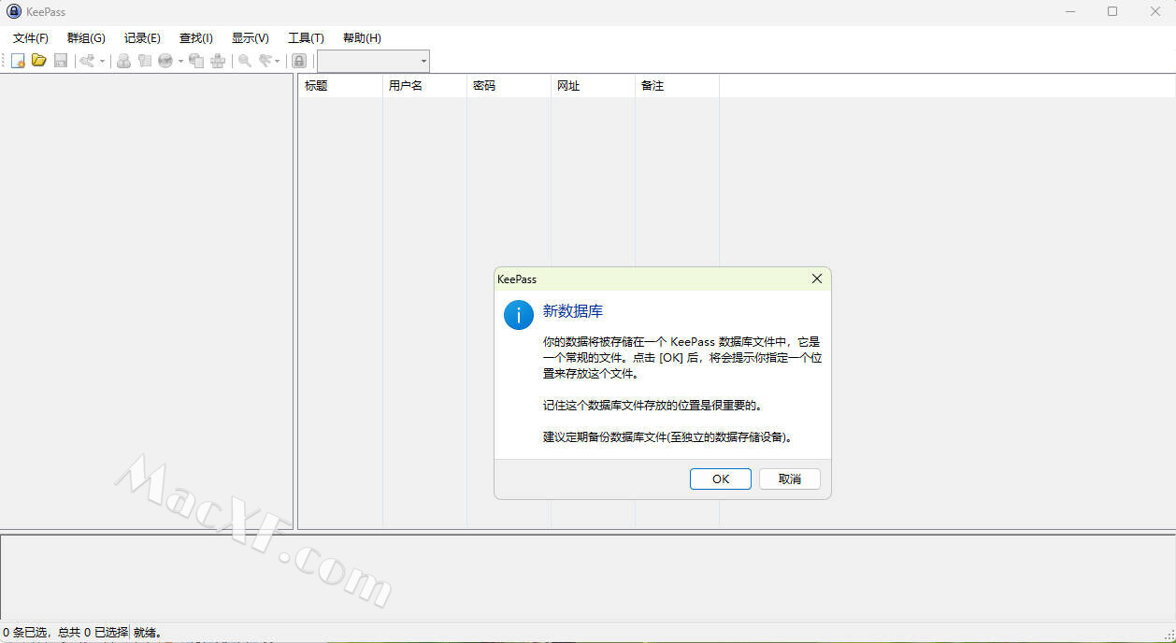Click the Copy password icon

click(144, 61)
